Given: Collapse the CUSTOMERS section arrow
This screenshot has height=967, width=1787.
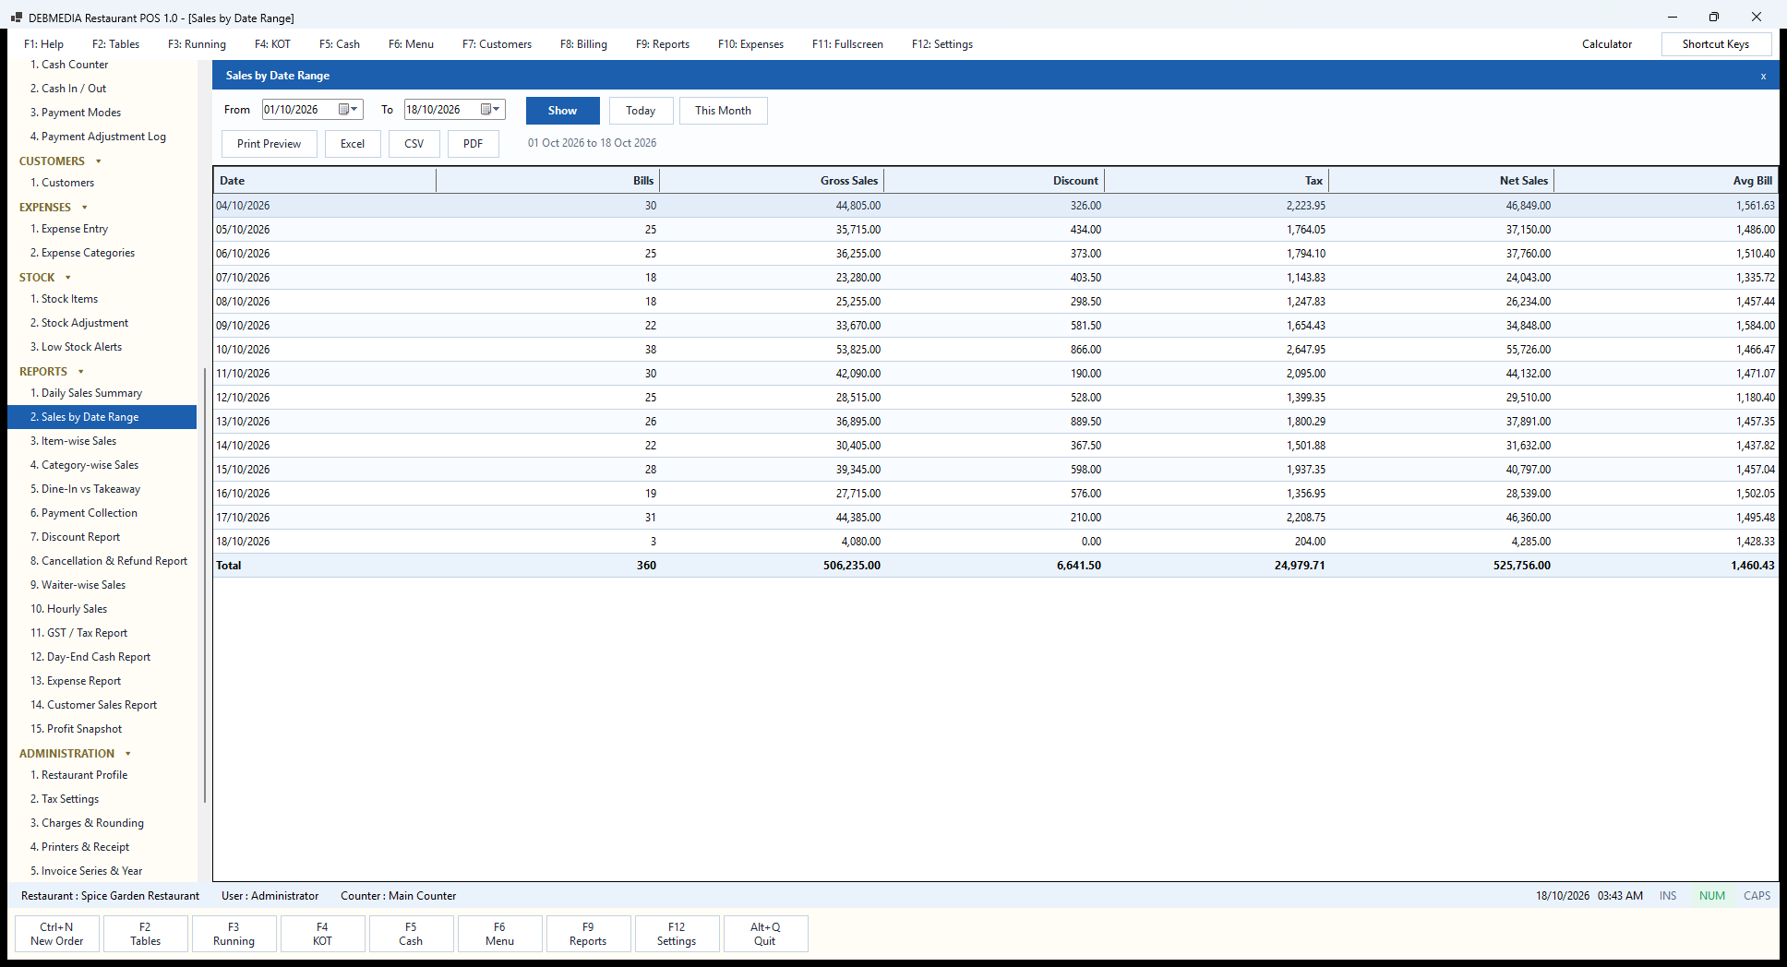Looking at the screenshot, I should click(x=99, y=161).
